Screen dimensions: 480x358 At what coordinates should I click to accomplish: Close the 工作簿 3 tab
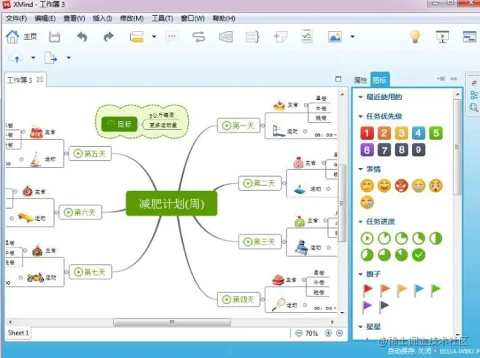[x=39, y=79]
